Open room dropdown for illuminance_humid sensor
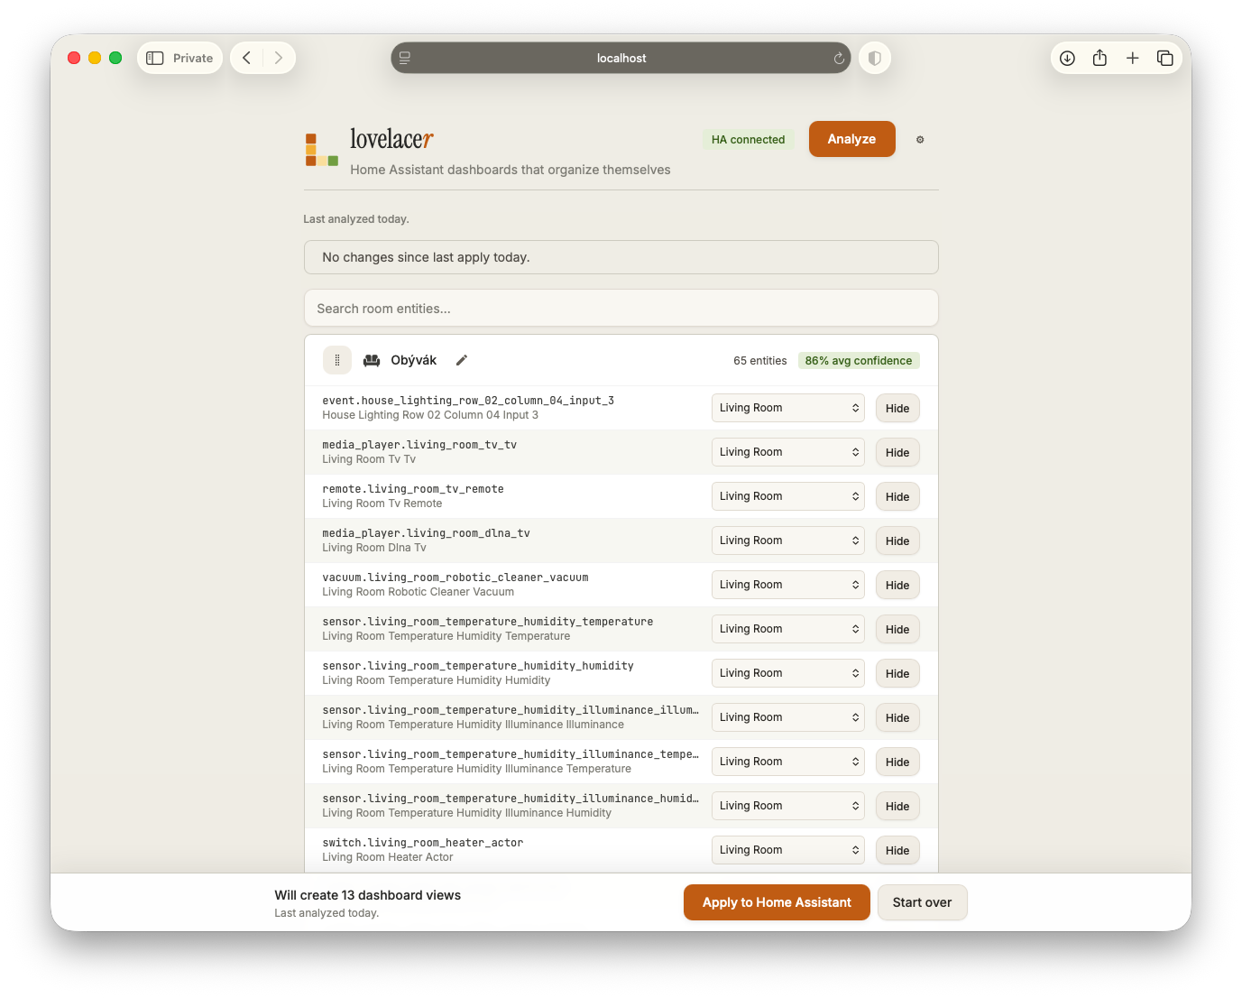This screenshot has height=998, width=1242. 788,806
